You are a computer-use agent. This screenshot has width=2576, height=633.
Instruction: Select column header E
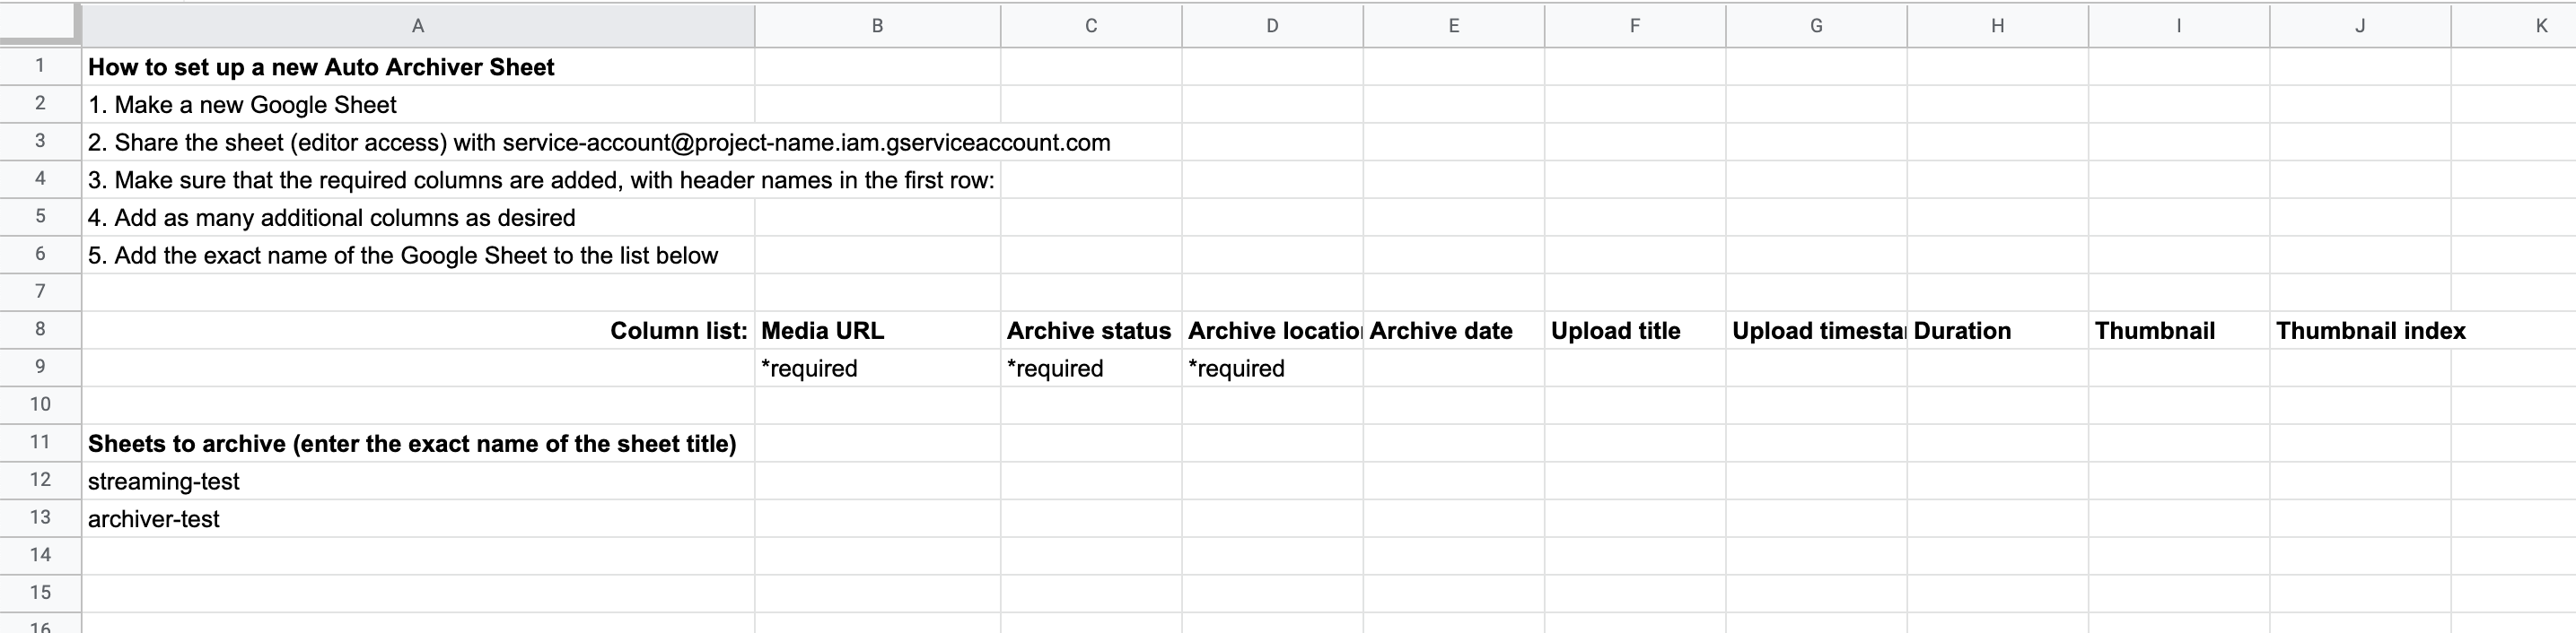1453,25
